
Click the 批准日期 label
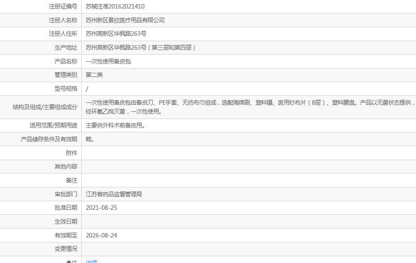[x=66, y=208]
